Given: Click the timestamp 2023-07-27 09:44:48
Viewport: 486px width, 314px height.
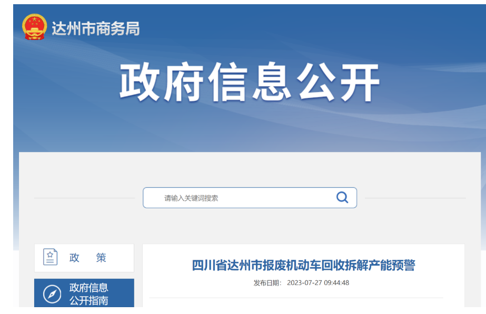Looking at the screenshot, I should [x=318, y=283].
